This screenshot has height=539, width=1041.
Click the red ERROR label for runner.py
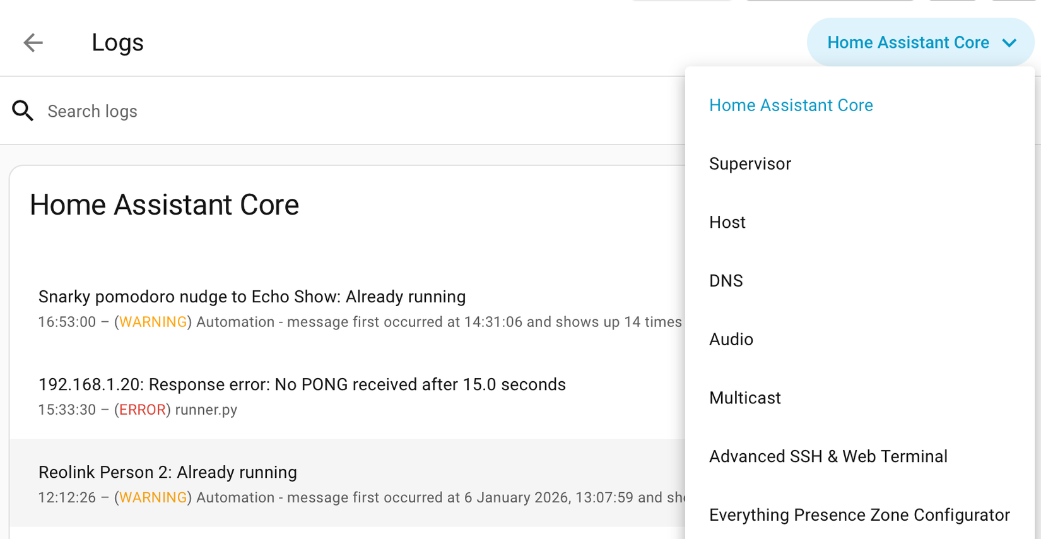pyautogui.click(x=143, y=410)
